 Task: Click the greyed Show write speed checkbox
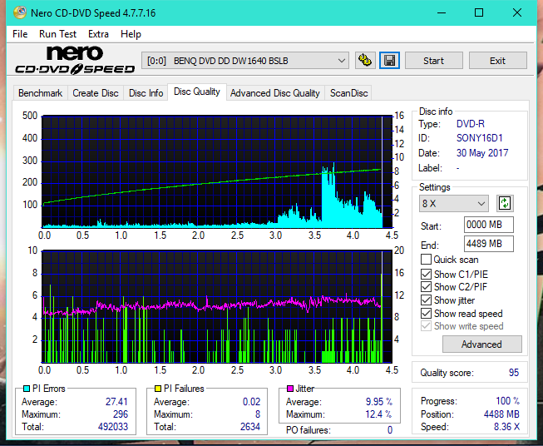coord(426,326)
